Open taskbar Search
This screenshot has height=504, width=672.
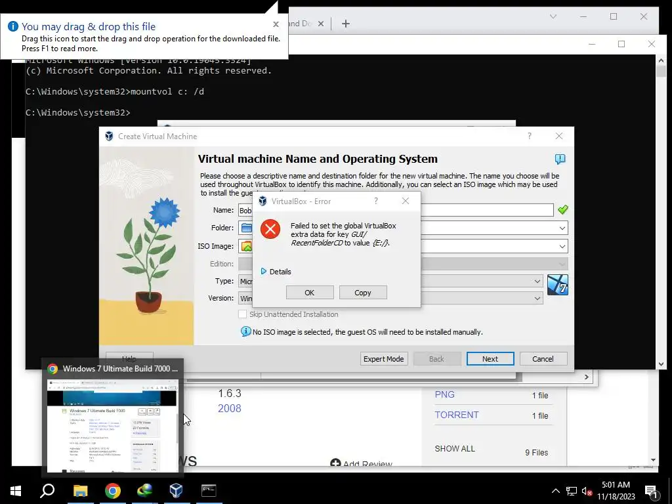[47, 491]
